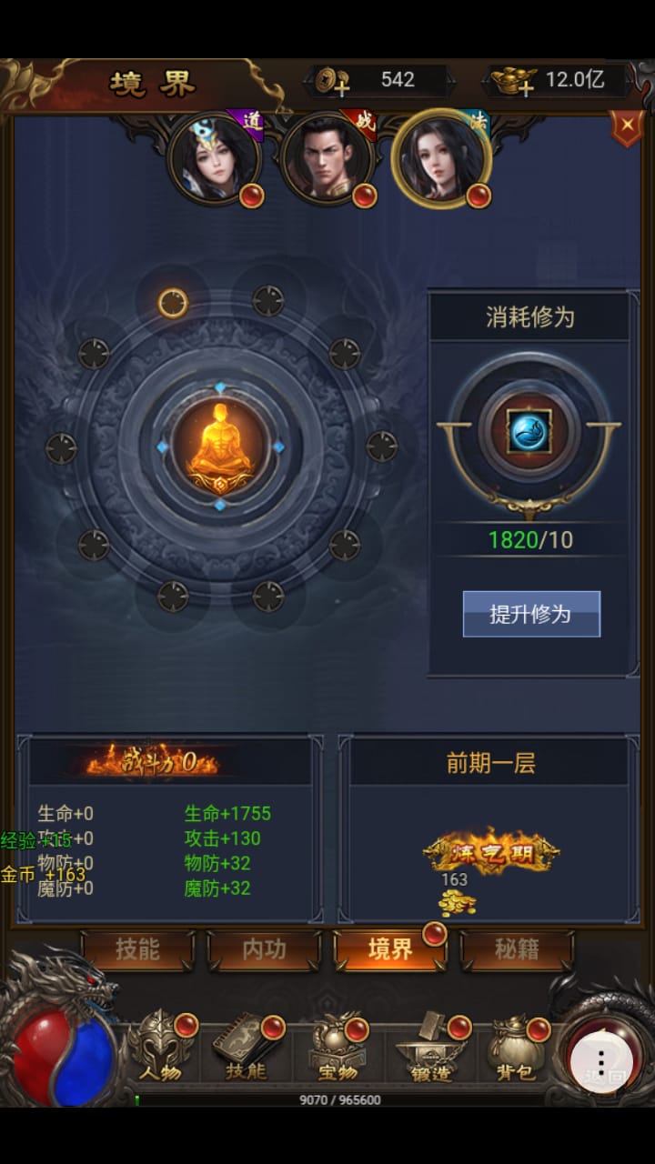Image resolution: width=655 pixels, height=1164 pixels.
Task: Select the 道 Taoist female character portrait
Action: [216, 157]
